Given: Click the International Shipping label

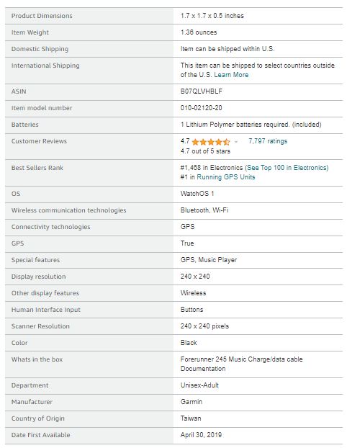Looking at the screenshot, I should [x=45, y=66].
